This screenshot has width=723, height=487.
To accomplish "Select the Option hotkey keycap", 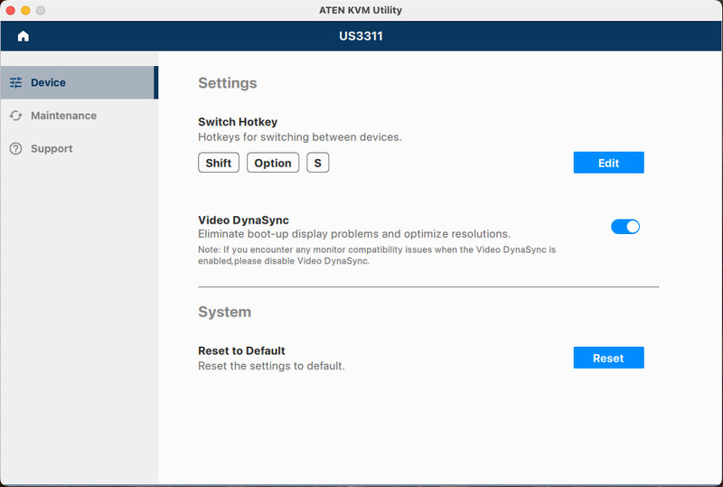I will pos(273,163).
